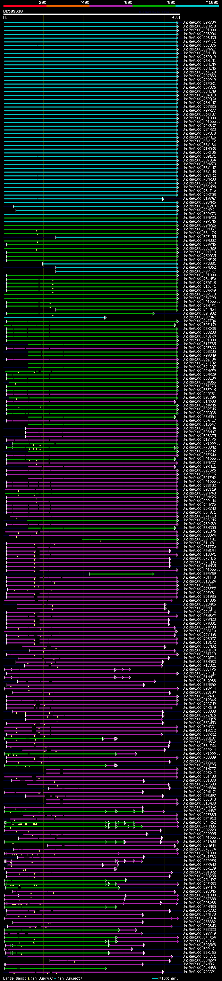Open hit UniRef100_Q4FX62
This screenshot has width=222, height=981.
click(x=199, y=822)
